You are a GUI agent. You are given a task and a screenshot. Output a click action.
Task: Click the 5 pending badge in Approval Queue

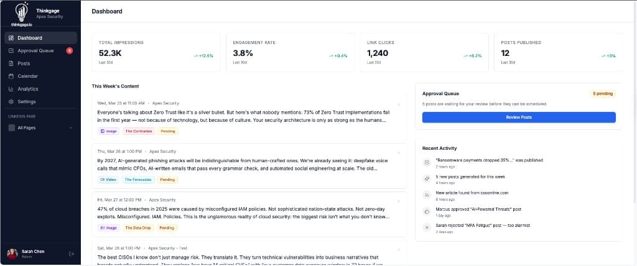[x=602, y=93]
